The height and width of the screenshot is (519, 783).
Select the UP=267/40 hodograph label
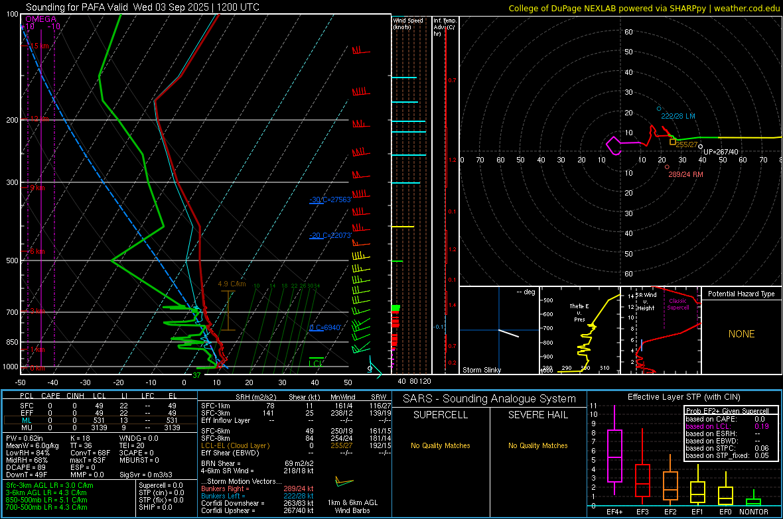pyautogui.click(x=721, y=152)
